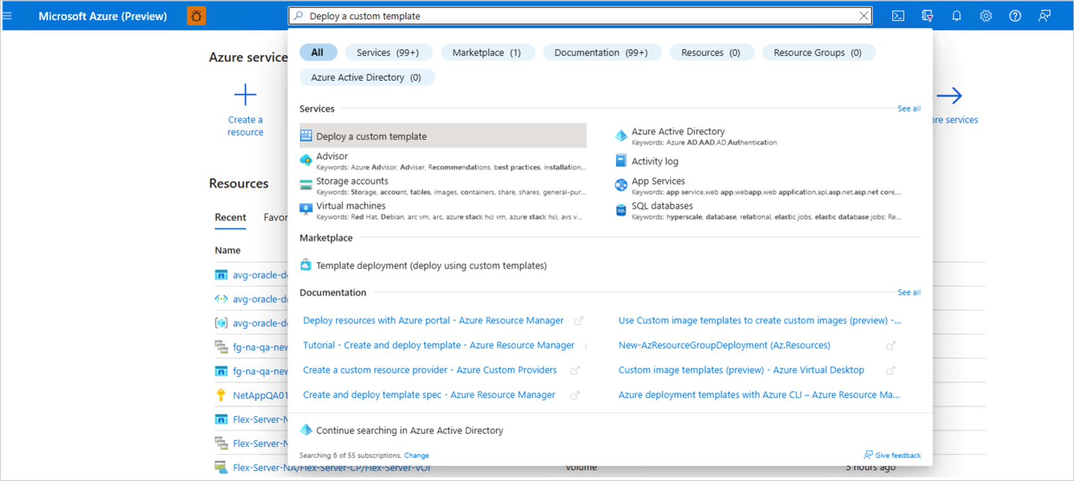
Task: Open the SQL databases service result
Action: pos(758,210)
